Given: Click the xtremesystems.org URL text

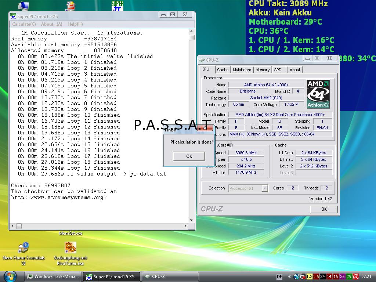Looking at the screenshot, I should [x=59, y=197].
